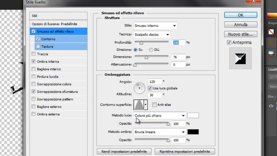This screenshot has width=277, height=156.
Task: Cancel with the Annulla button
Action: point(241,25)
